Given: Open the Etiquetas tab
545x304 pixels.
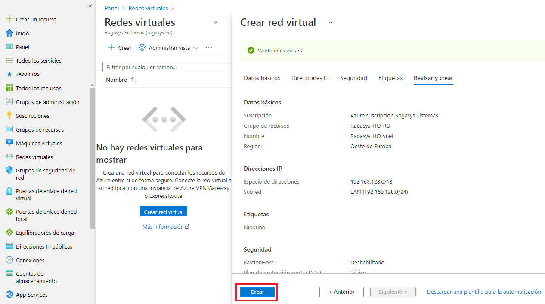Looking at the screenshot, I should 390,78.
